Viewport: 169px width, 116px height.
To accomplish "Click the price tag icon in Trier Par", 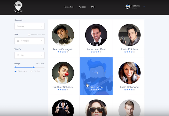I will coord(18,55).
